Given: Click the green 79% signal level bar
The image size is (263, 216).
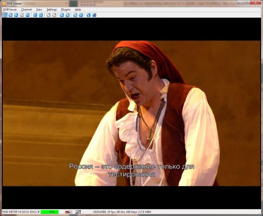Looking at the screenshot, I should (50, 212).
